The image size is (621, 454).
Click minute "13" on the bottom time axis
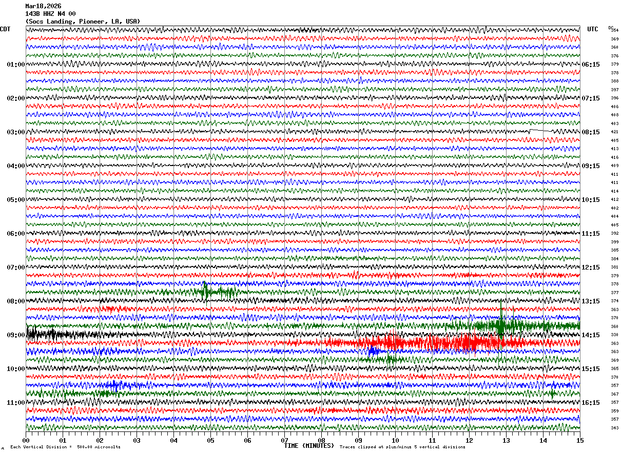point(506,440)
